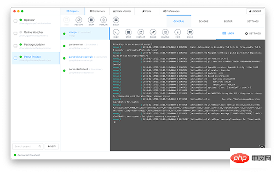Image resolution: width=276 pixels, height=173 pixels.
Task: Select the PackageUpdater project
Action: (36, 46)
